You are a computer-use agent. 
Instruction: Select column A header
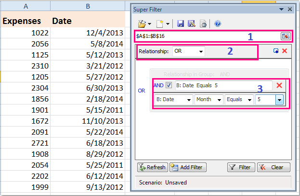pyautogui.click(x=26, y=6)
